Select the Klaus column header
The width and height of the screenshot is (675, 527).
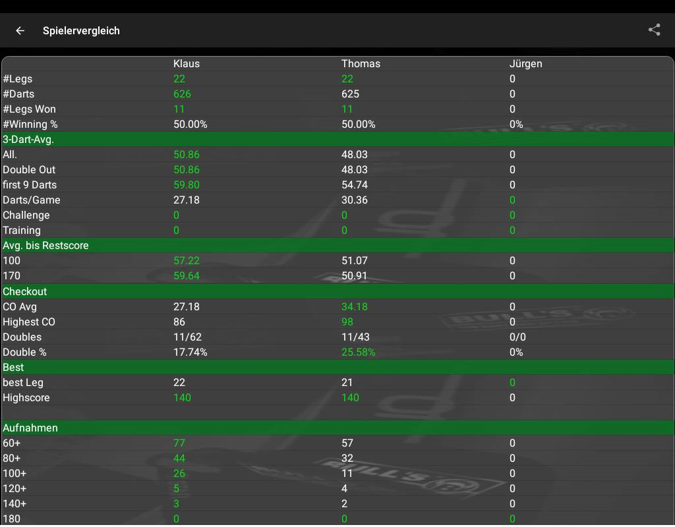click(186, 64)
